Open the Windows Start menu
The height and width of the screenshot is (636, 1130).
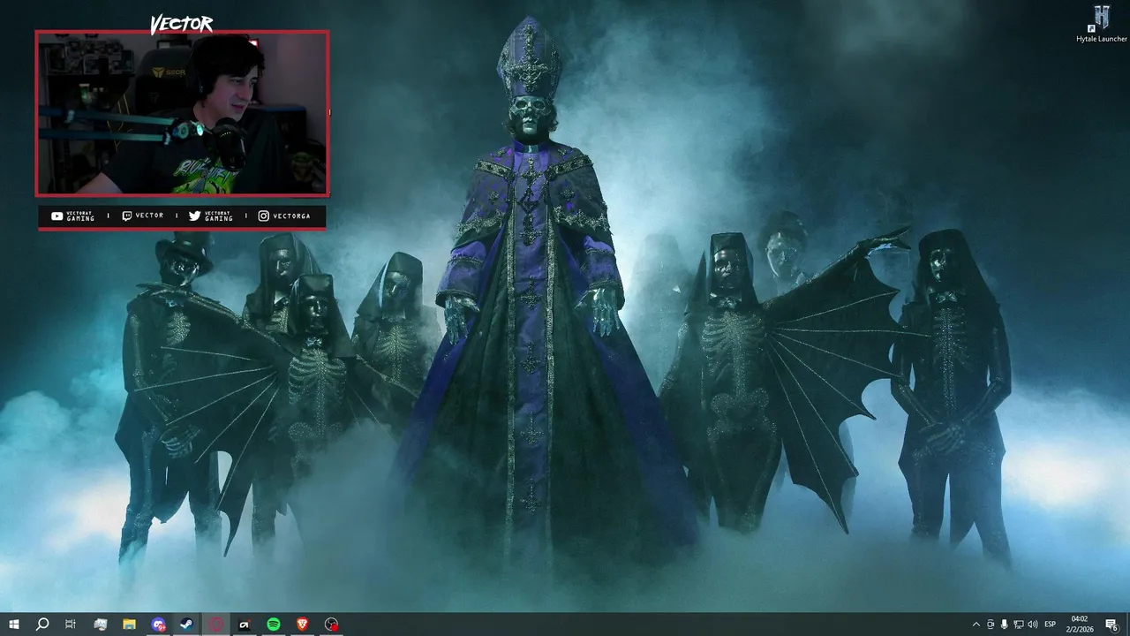coord(14,625)
